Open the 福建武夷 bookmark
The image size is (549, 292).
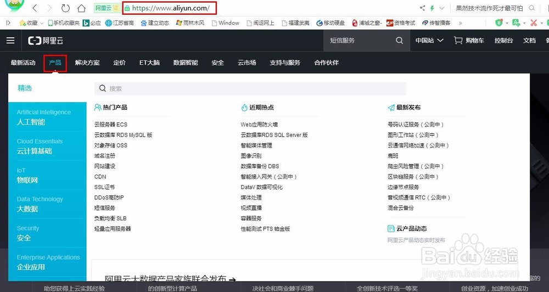coord(295,23)
